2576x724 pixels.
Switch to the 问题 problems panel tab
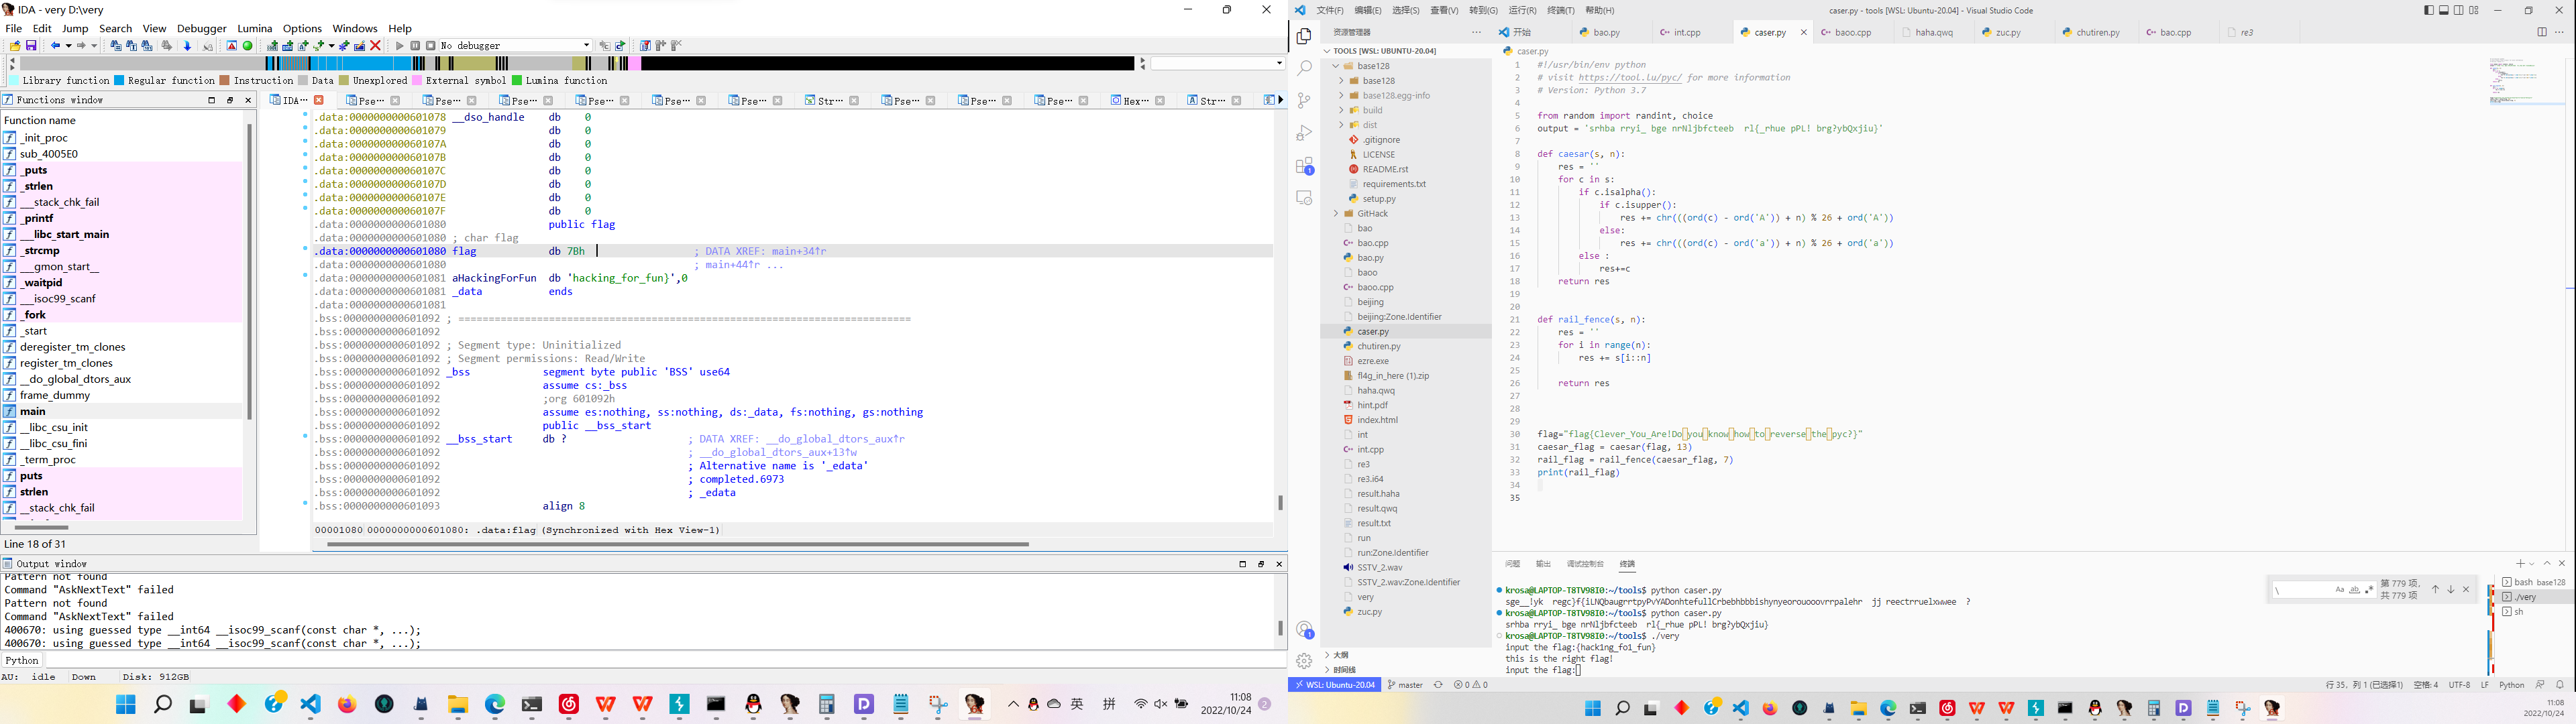1512,564
